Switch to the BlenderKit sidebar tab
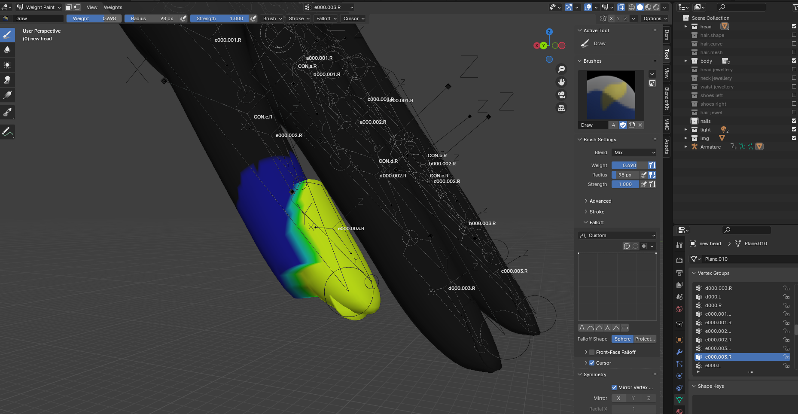 (x=667, y=98)
